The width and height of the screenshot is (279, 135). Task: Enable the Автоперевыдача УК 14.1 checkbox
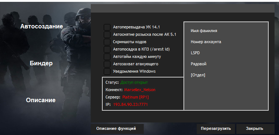click(x=107, y=27)
